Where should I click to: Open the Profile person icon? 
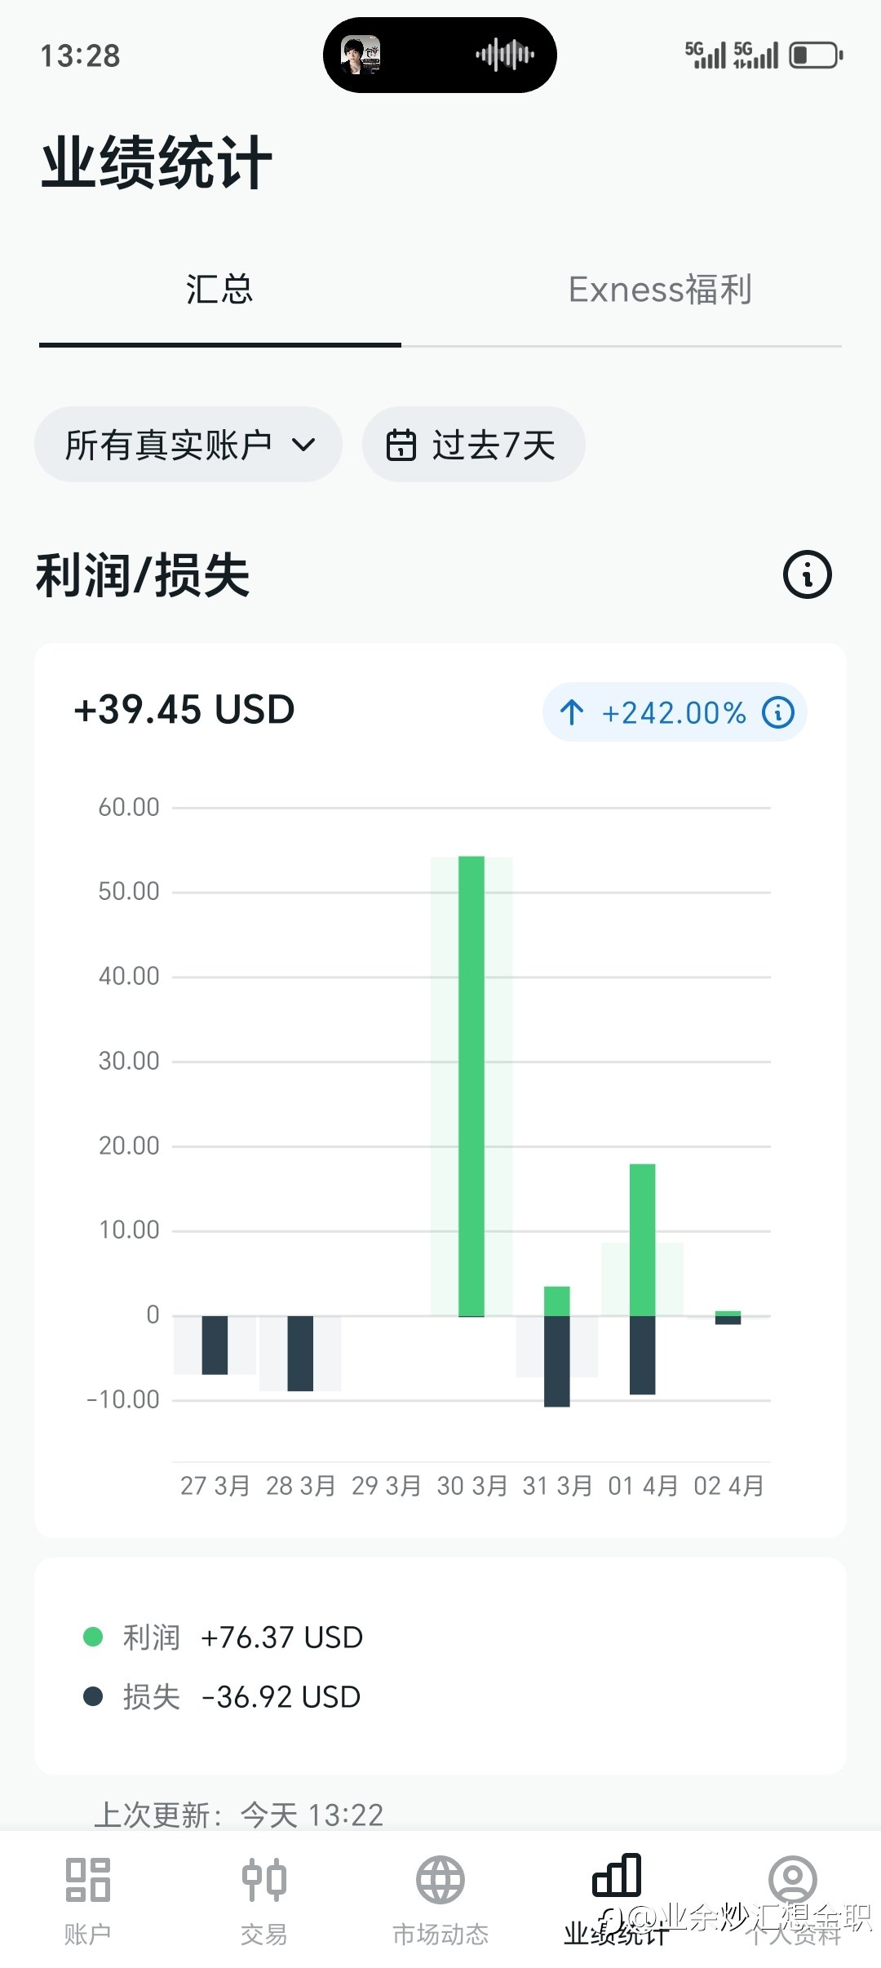(793, 1880)
